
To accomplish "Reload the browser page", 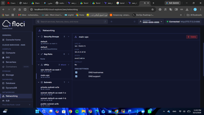I will (14, 10).
